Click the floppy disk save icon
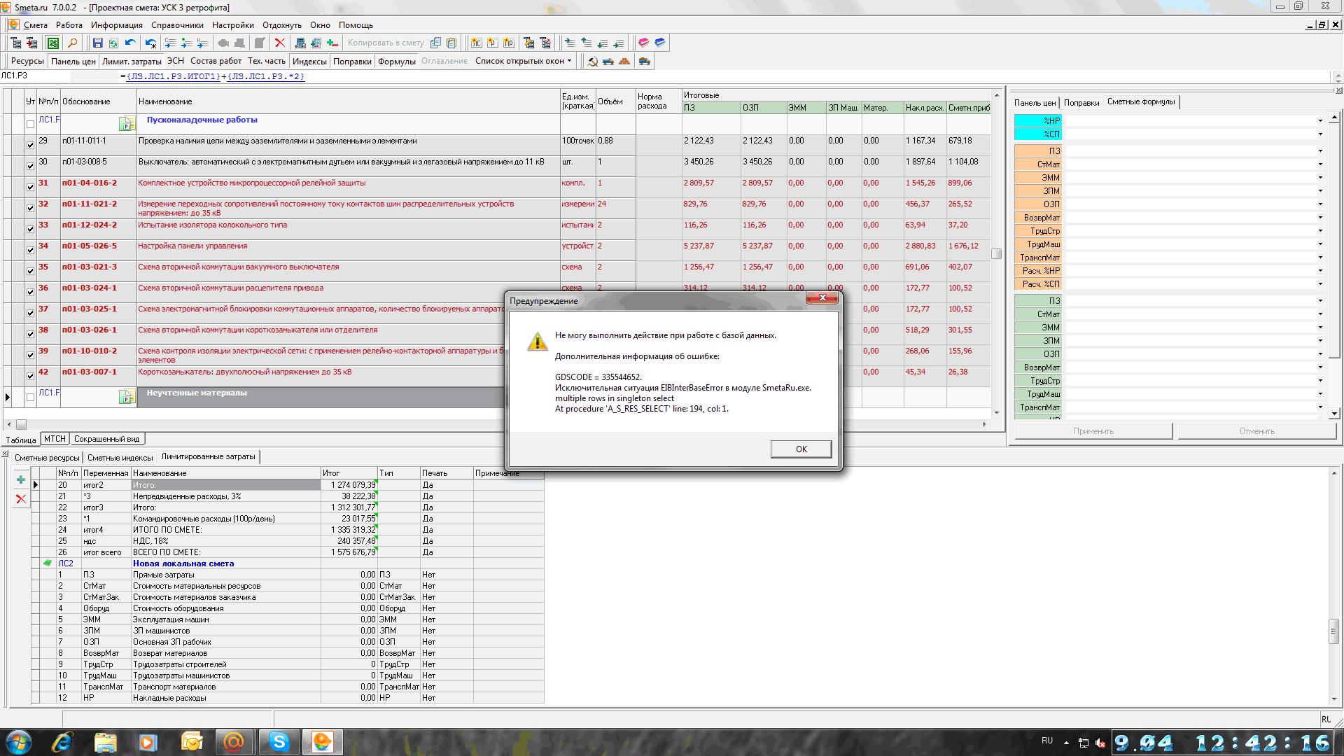 pos(98,43)
